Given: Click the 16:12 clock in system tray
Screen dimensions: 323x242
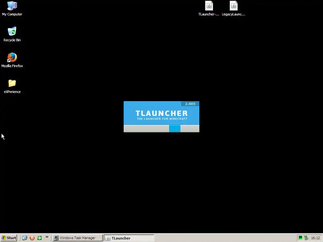Looking at the screenshot, I should coord(315,238).
